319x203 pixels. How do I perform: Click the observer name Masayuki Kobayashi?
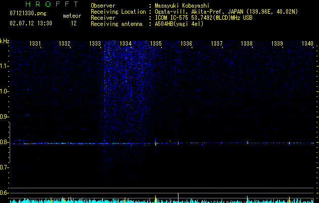point(182,6)
